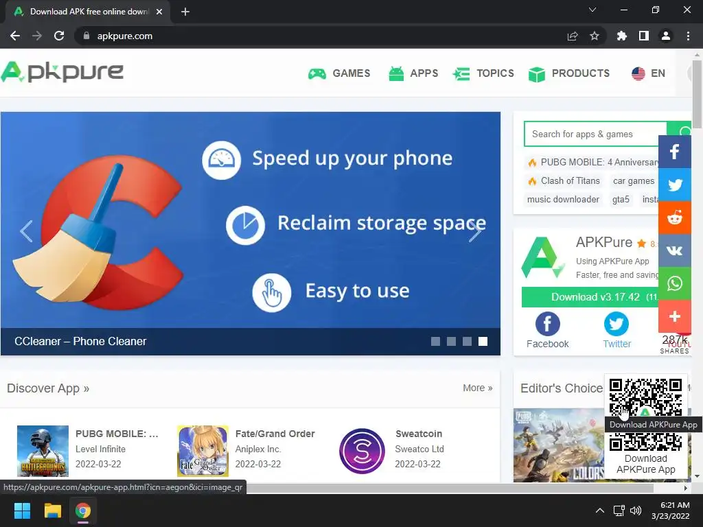Open the EN language selector
Image resolution: width=703 pixels, height=527 pixels.
click(x=648, y=73)
